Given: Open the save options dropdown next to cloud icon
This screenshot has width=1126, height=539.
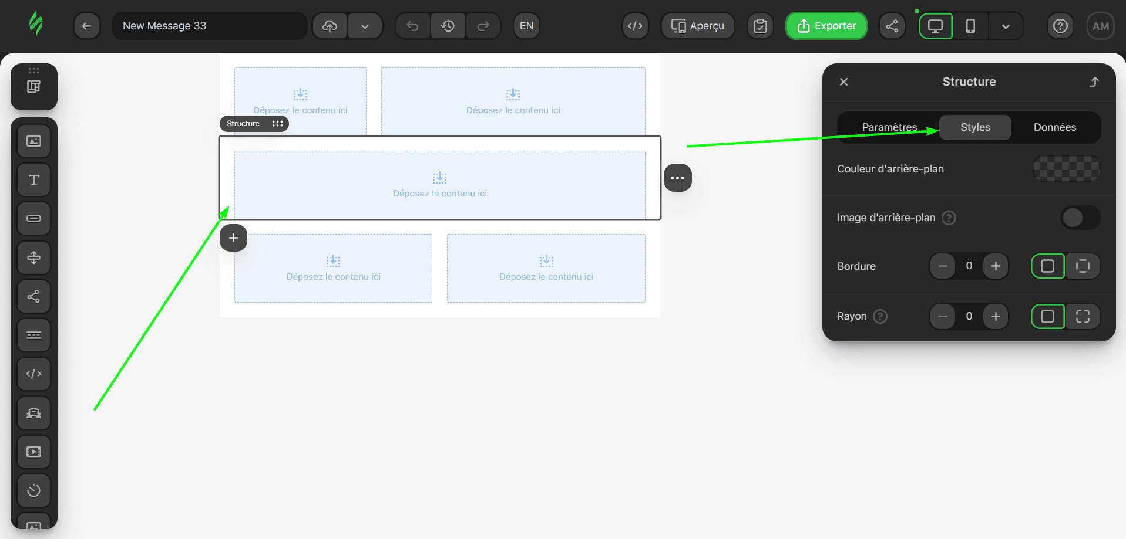Looking at the screenshot, I should point(365,26).
